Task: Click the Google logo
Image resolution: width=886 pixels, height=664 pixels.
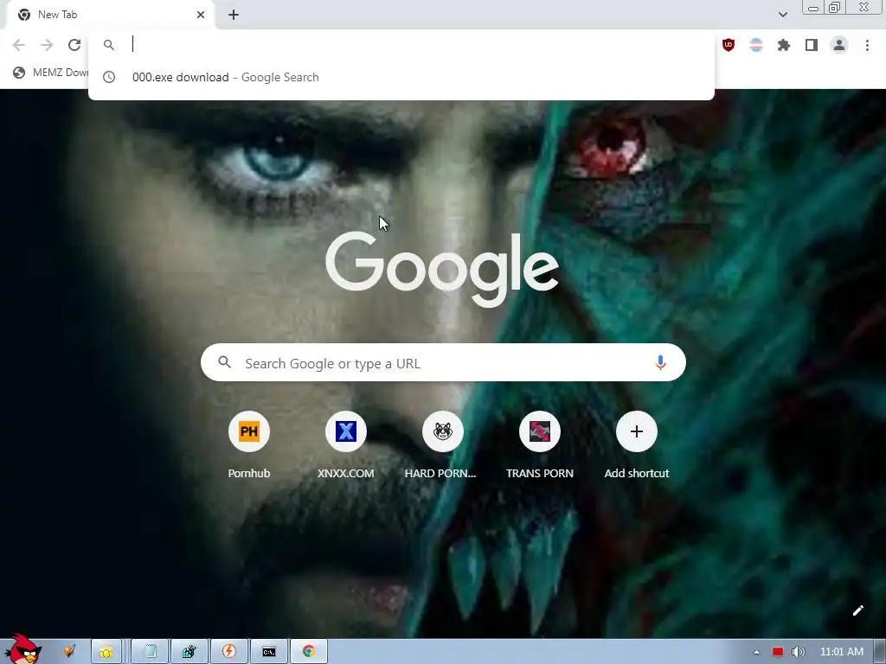Action: [442, 270]
